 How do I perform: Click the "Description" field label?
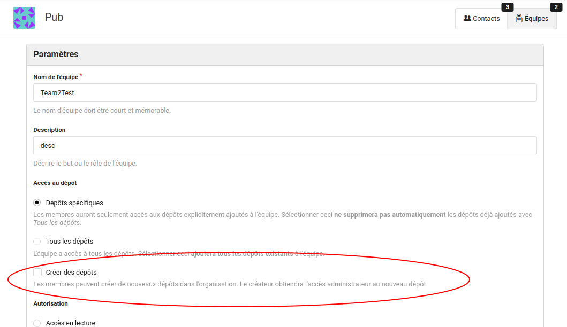coord(49,130)
